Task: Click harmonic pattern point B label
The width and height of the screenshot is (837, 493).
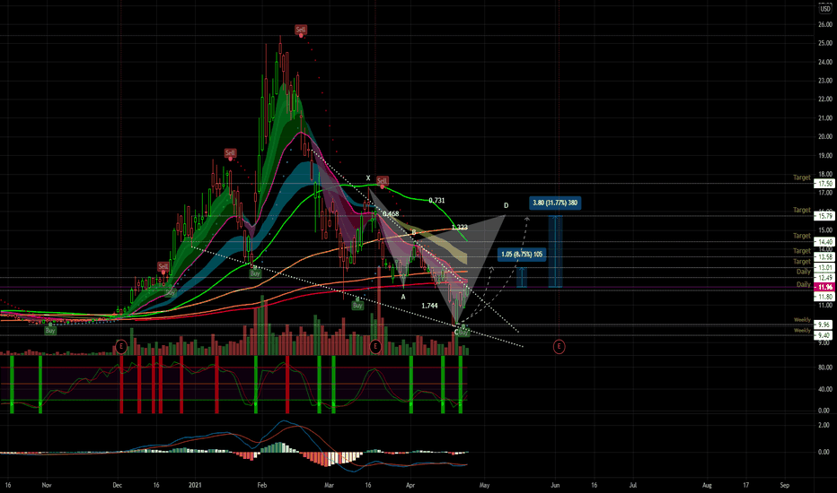Action: click(x=414, y=232)
